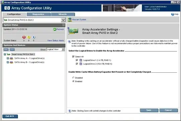Click the green Refresh arrows icon
Viewport: 181px width, 121px height.
55,29
